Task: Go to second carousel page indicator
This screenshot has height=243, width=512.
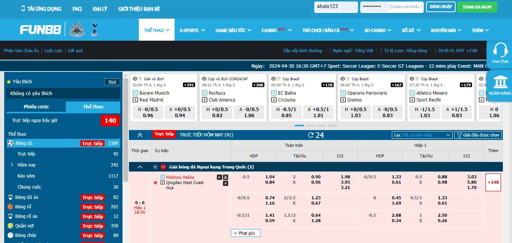Action: click(310, 125)
